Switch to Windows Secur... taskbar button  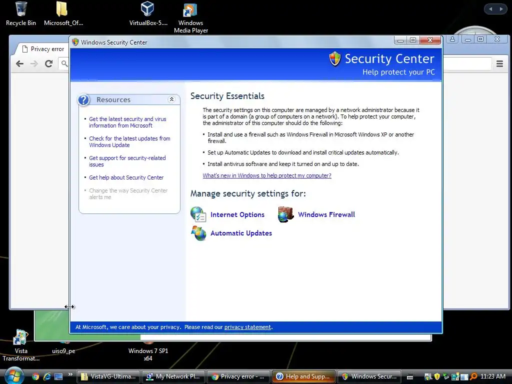tap(369, 376)
